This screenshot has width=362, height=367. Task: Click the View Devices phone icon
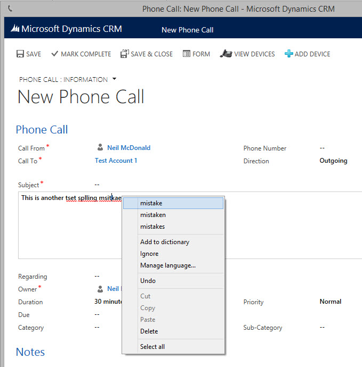226,54
